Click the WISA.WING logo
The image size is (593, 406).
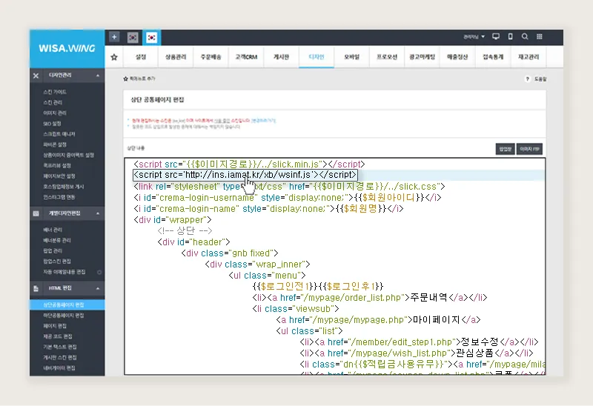[x=67, y=48]
